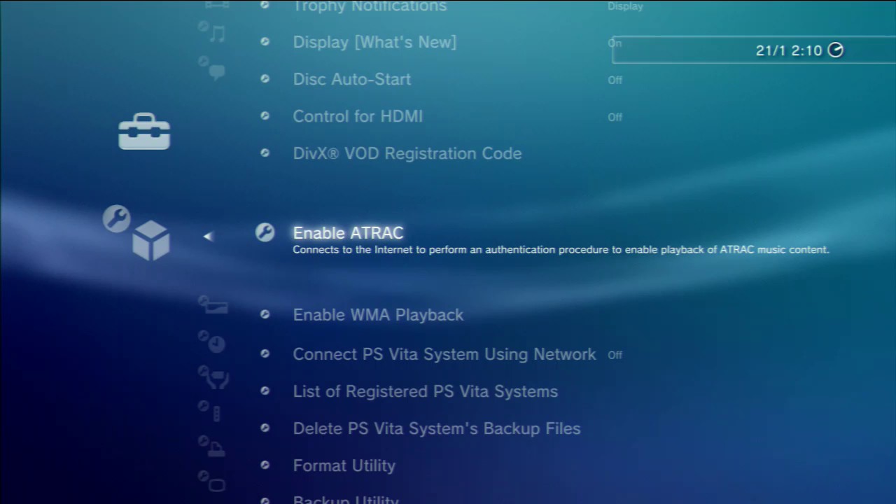The width and height of the screenshot is (896, 504).
Task: Click the ATRAC authentication description text
Action: pyautogui.click(x=561, y=250)
